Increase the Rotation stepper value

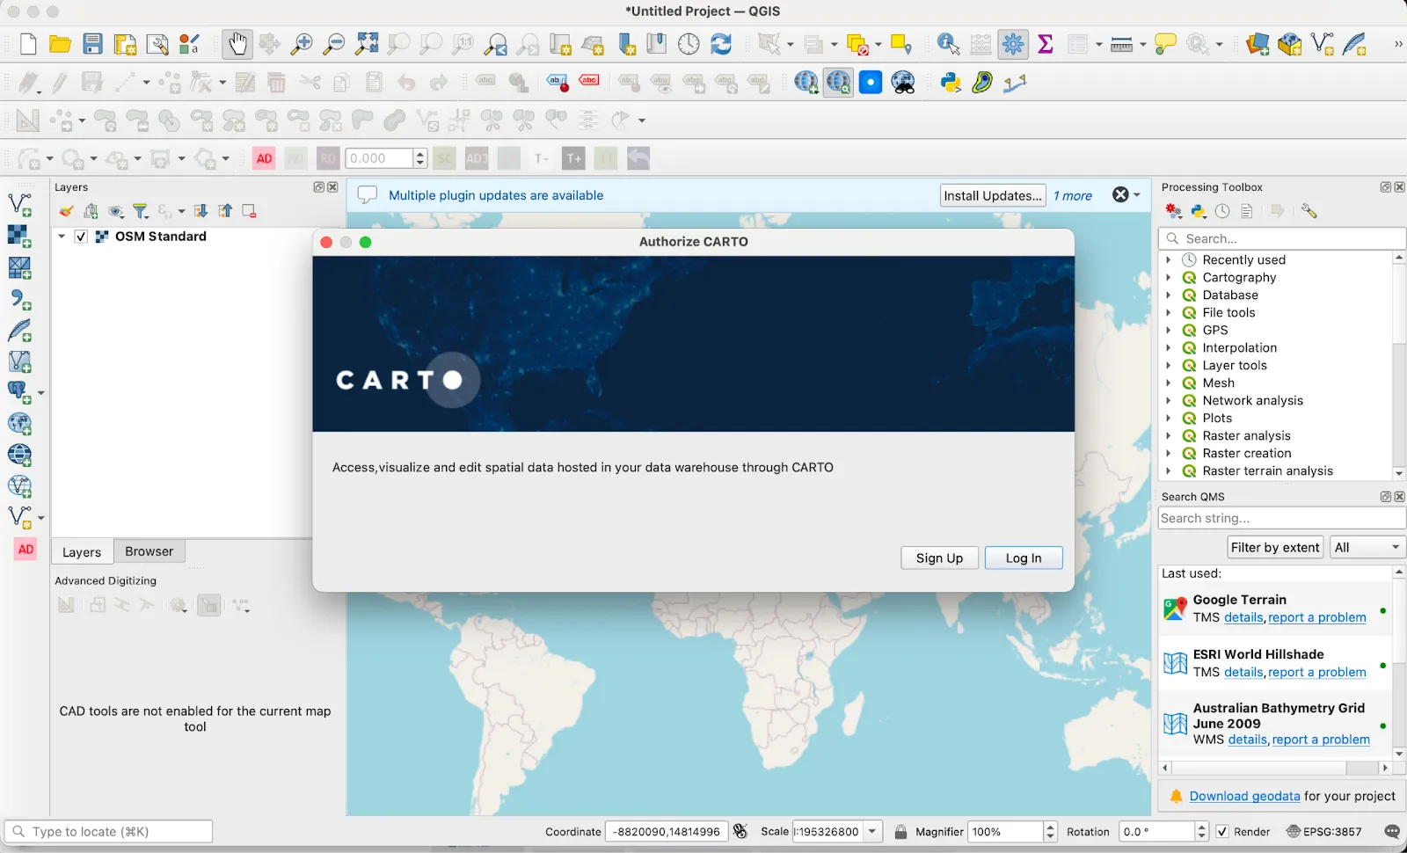click(x=1202, y=827)
